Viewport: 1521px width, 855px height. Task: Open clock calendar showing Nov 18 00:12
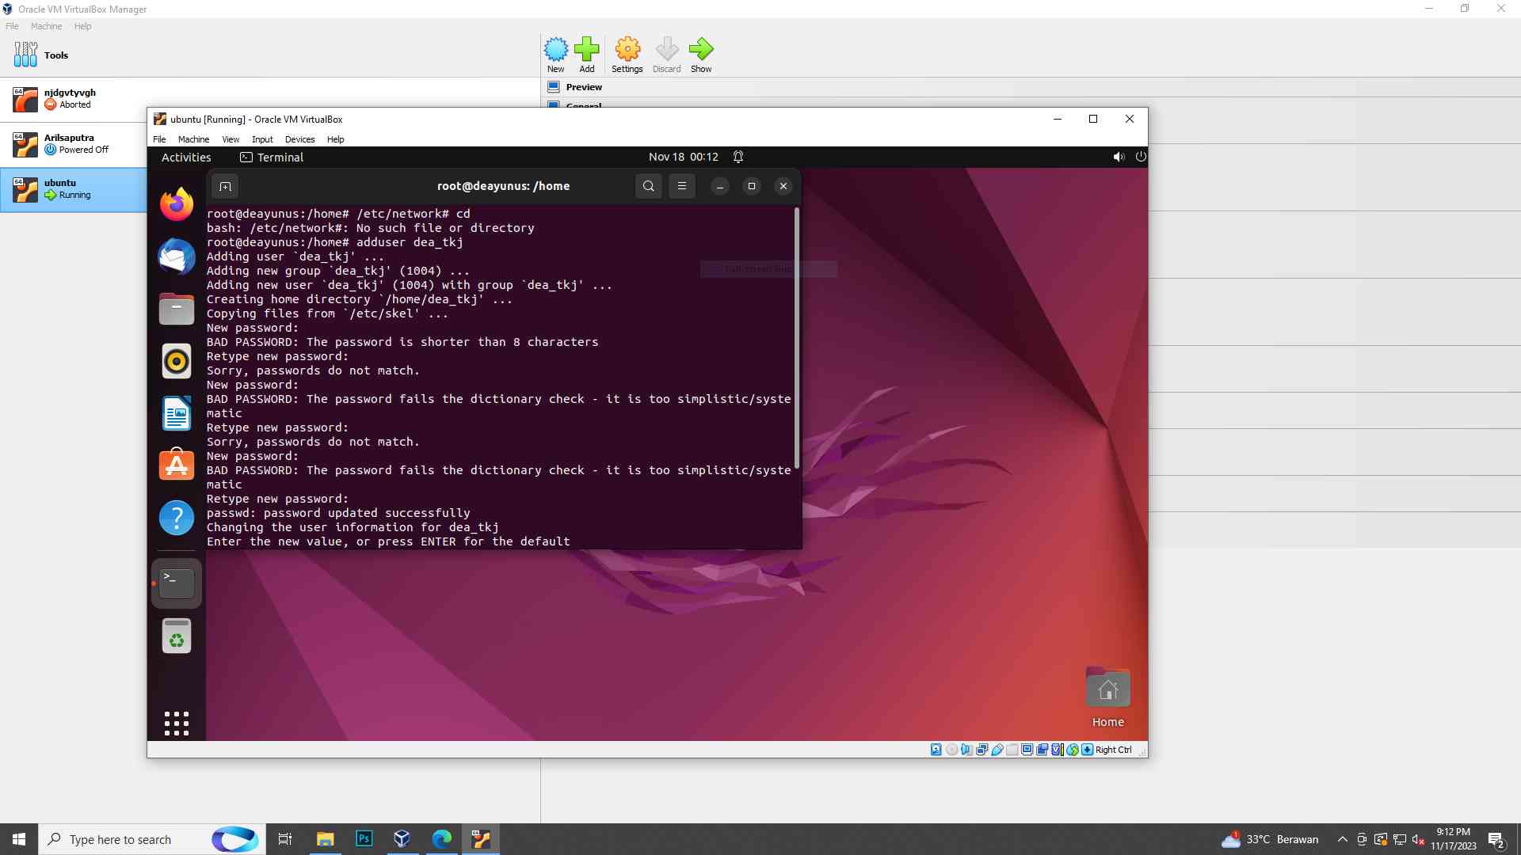click(x=683, y=157)
